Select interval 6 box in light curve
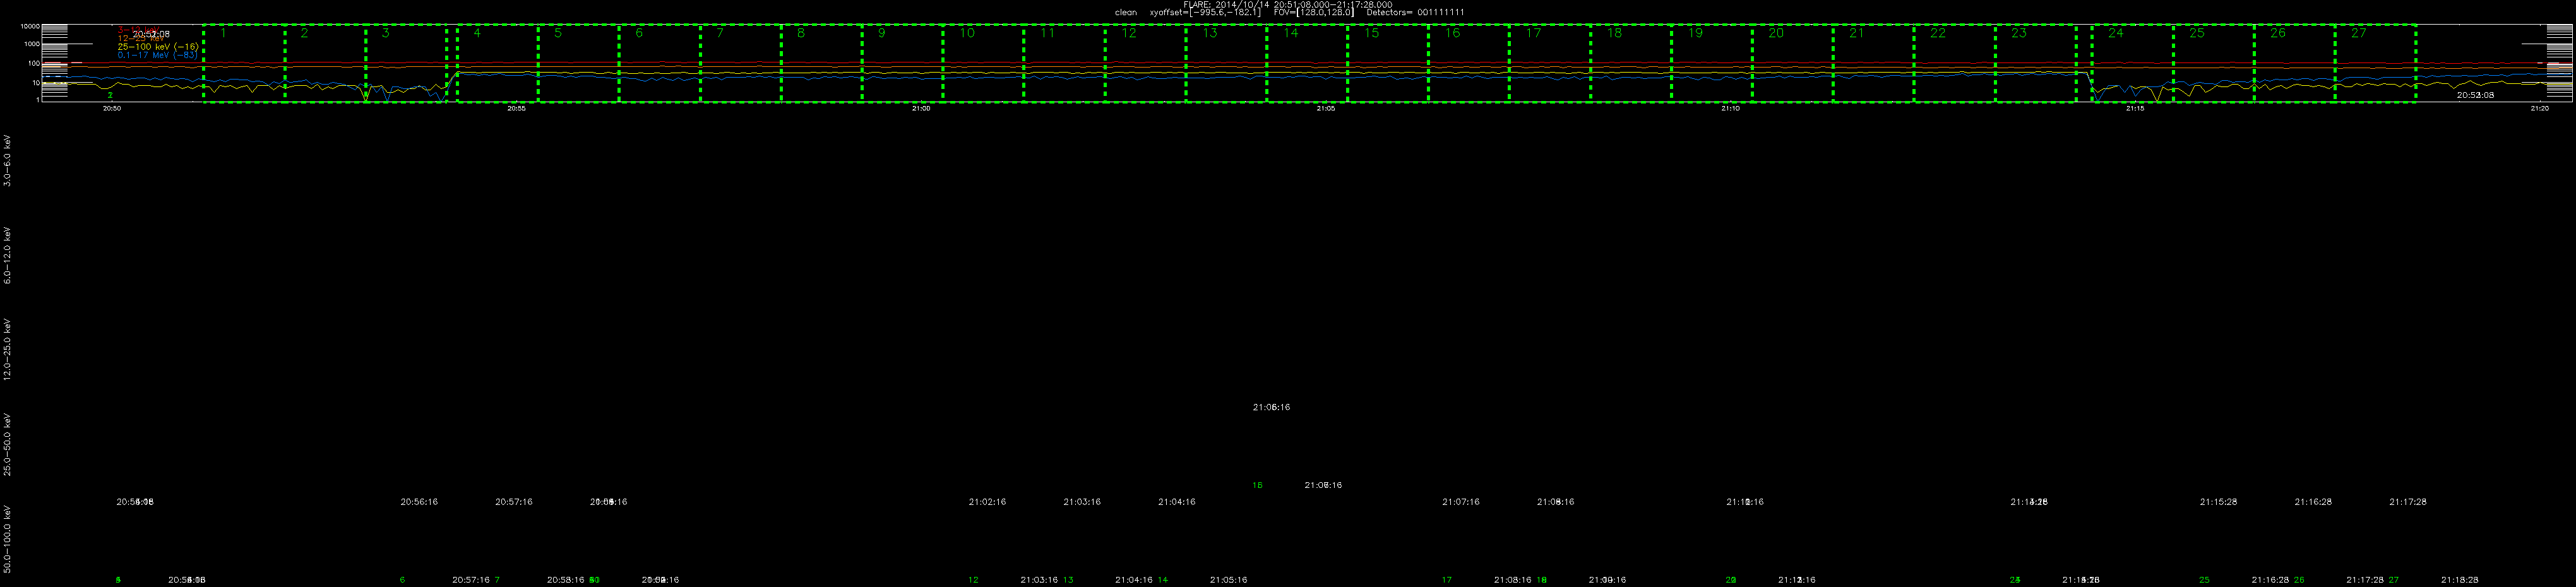This screenshot has height=587, width=2576. tap(660, 63)
